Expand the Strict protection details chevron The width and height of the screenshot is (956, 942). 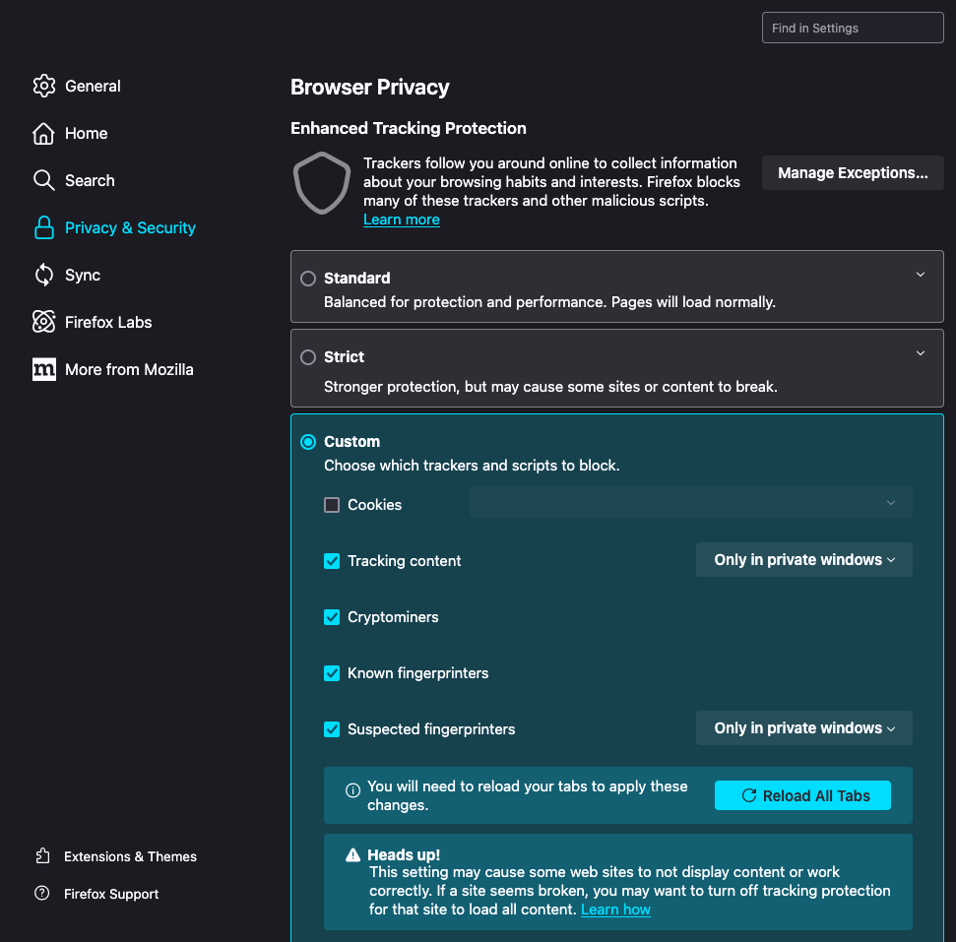(920, 352)
